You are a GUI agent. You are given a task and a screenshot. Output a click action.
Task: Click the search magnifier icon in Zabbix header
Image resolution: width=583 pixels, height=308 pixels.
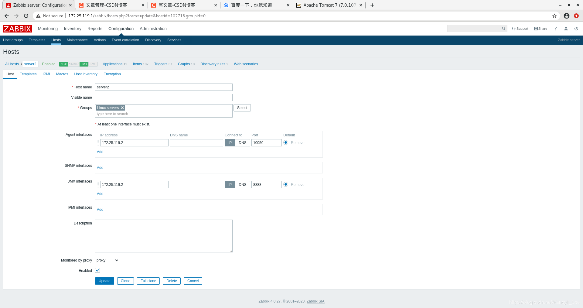[504, 29]
